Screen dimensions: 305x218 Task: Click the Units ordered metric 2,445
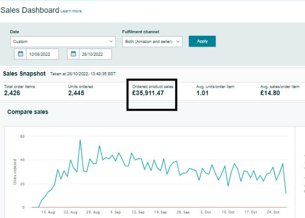point(76,93)
